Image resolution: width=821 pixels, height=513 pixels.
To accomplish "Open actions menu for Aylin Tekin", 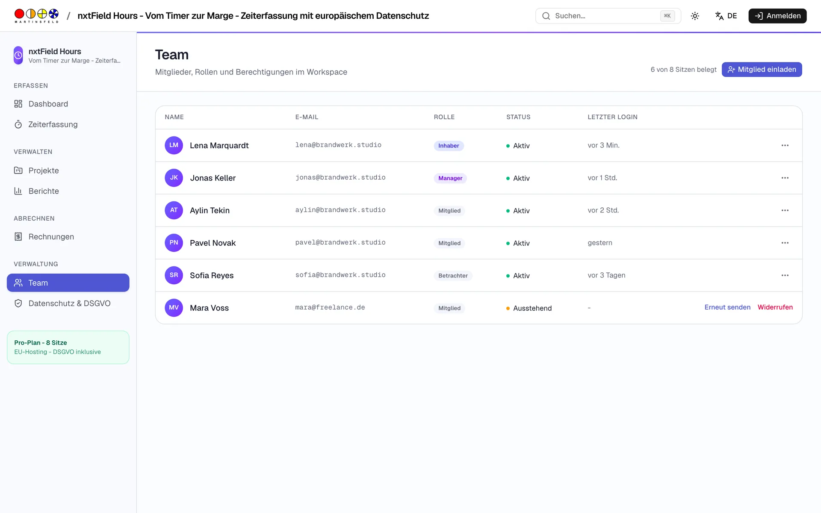I will [785, 210].
